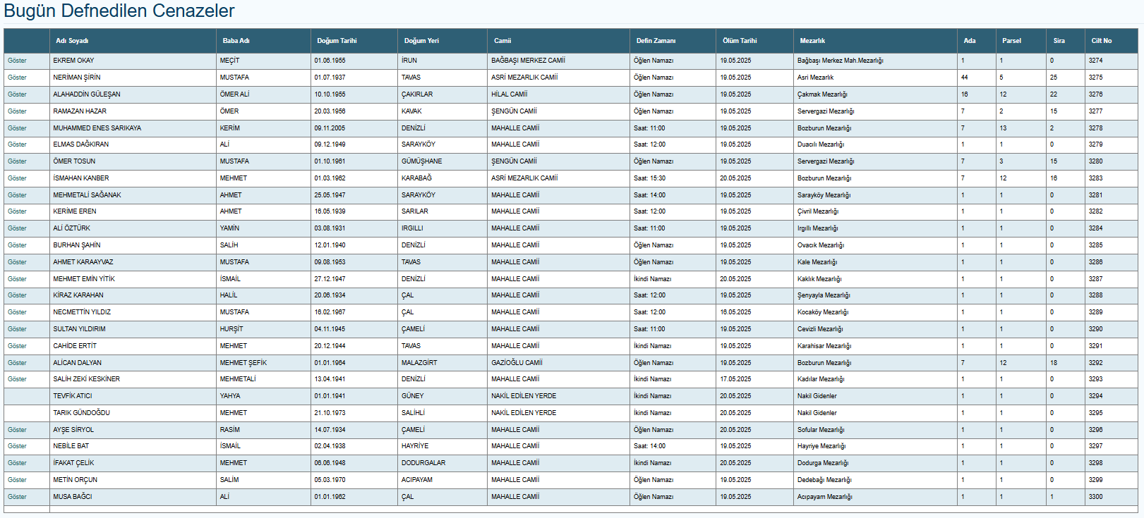Open Göster link for KERİME EREN
Image resolution: width=1144 pixels, height=518 pixels.
[17, 211]
